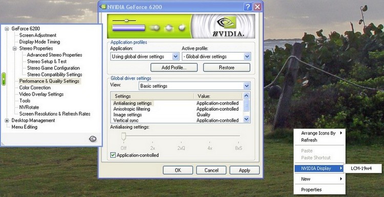
Task: Collapse the Stereo Properties node
Action: point(15,48)
